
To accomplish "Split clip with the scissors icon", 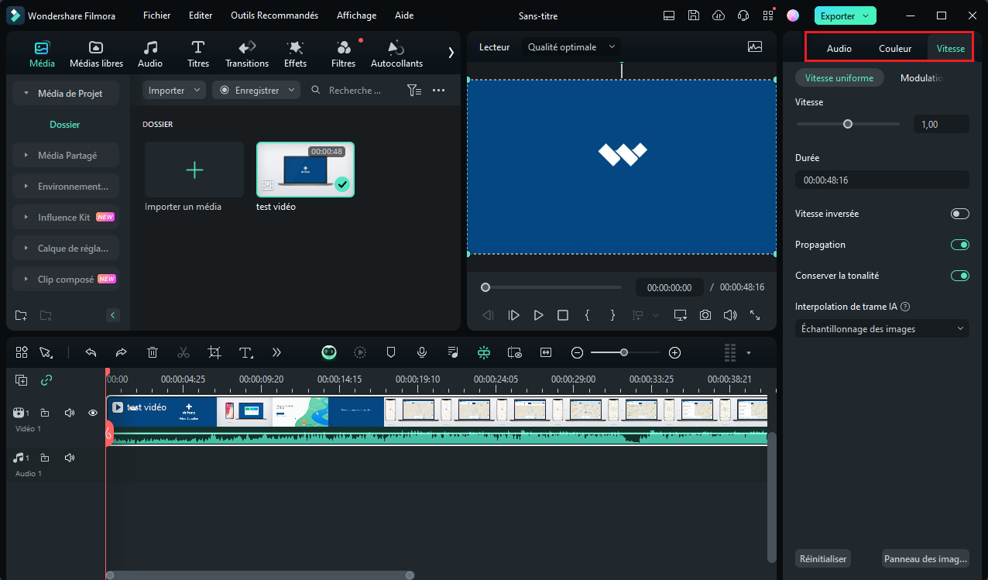I will 184,352.
